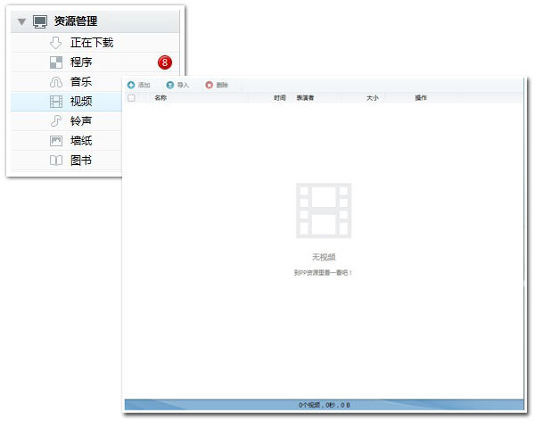Sort by the 名称 column header
This screenshot has width=535, height=446.
tap(160, 98)
